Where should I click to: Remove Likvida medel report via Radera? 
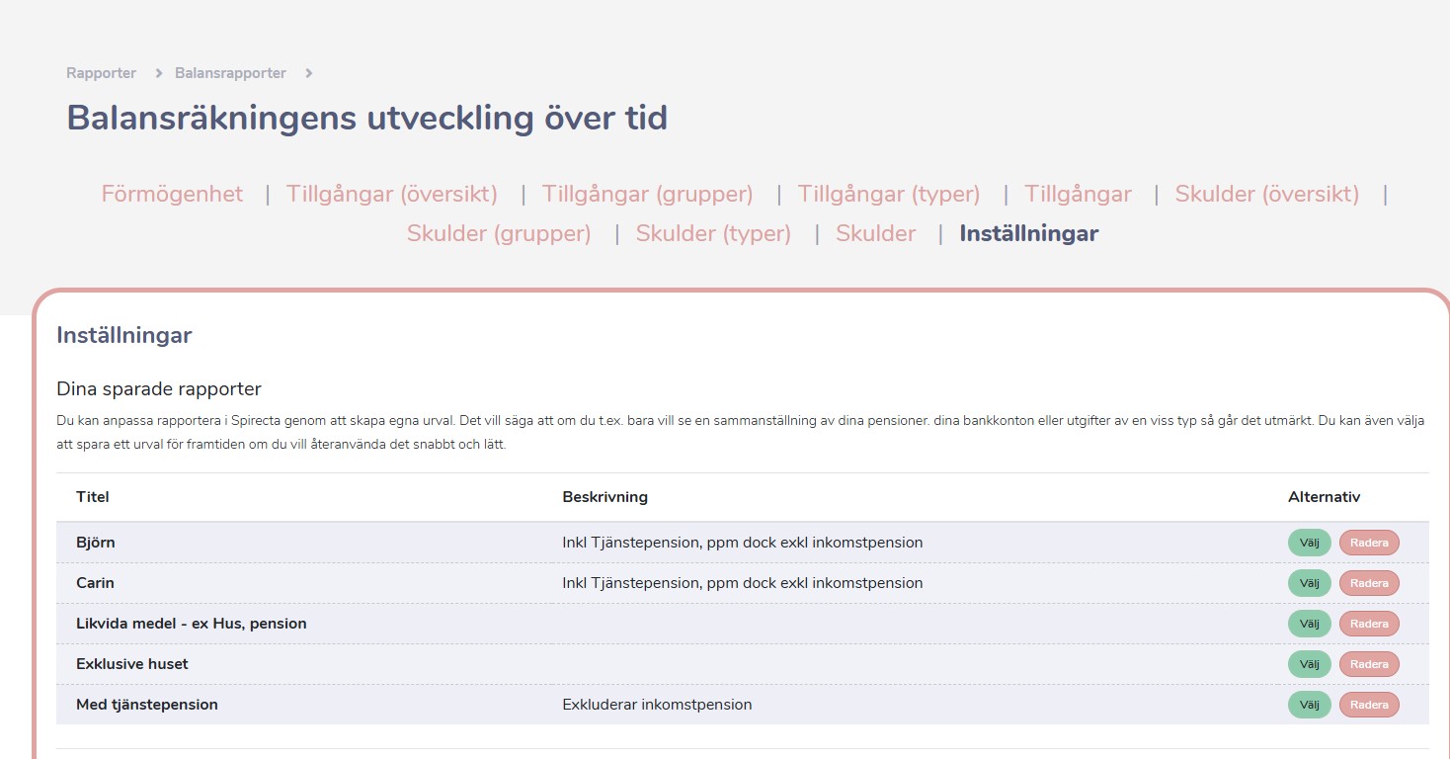point(1369,624)
